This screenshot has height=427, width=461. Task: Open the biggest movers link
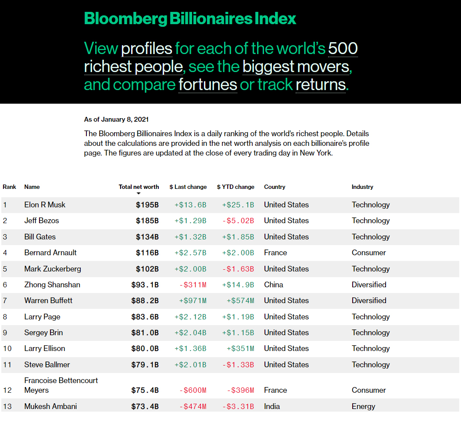pos(297,66)
